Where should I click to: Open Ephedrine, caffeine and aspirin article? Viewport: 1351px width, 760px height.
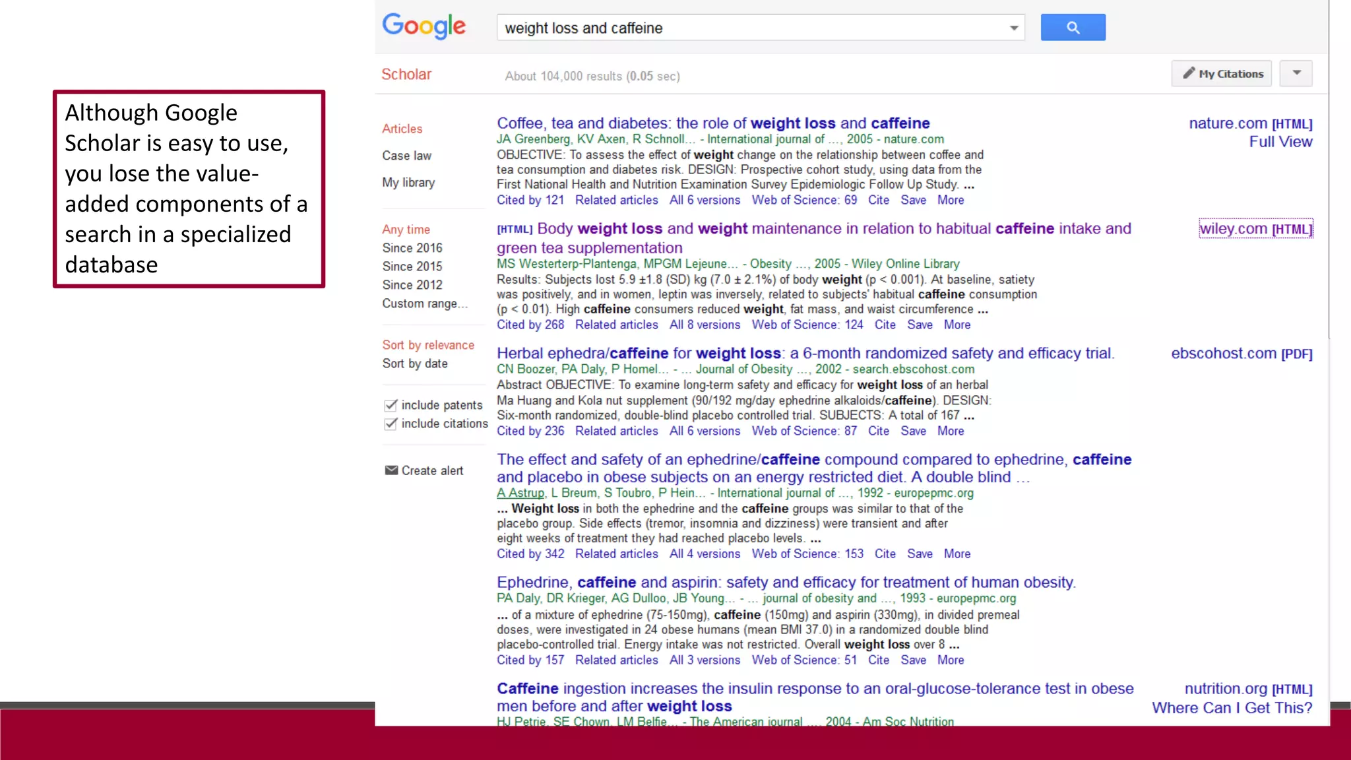tap(786, 583)
